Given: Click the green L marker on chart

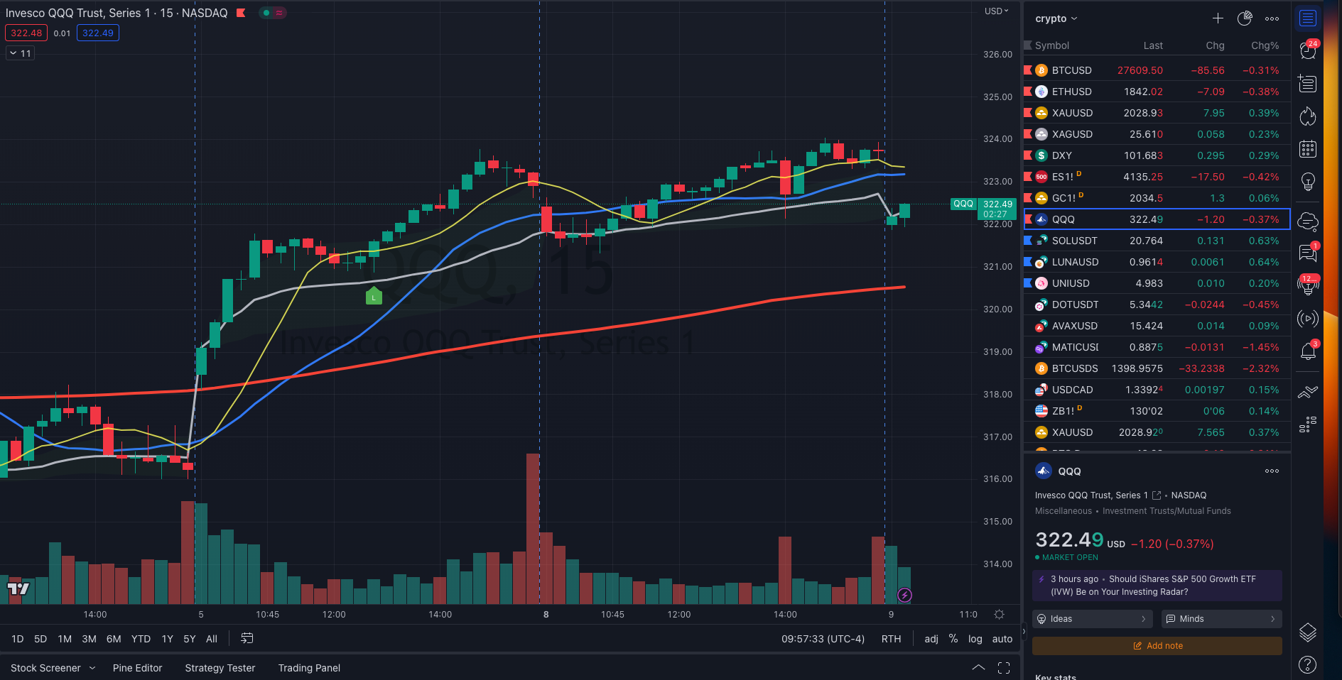Looking at the screenshot, I should coord(374,296).
